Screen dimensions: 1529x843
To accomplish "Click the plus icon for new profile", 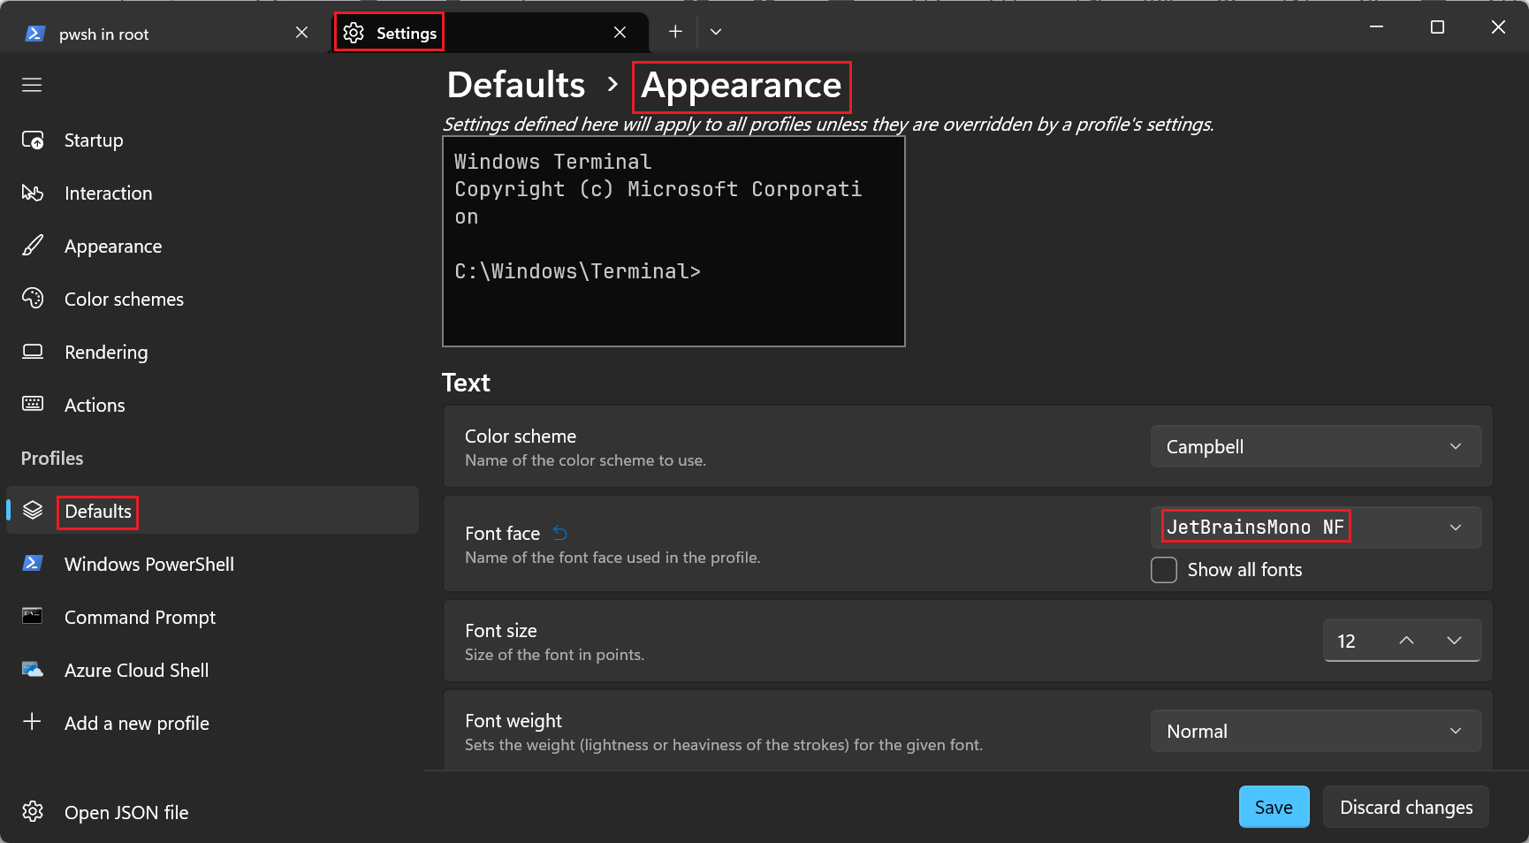I will pos(32,721).
